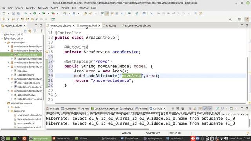Open the Display Selected Console dropdown arrow
This screenshot has width=251, height=141.
227,108
